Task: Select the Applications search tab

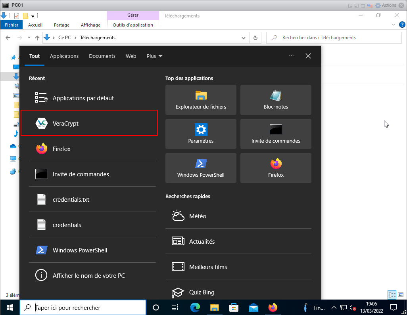Action: click(x=64, y=56)
